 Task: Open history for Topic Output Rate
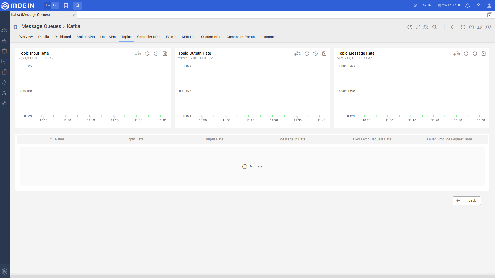point(316,53)
